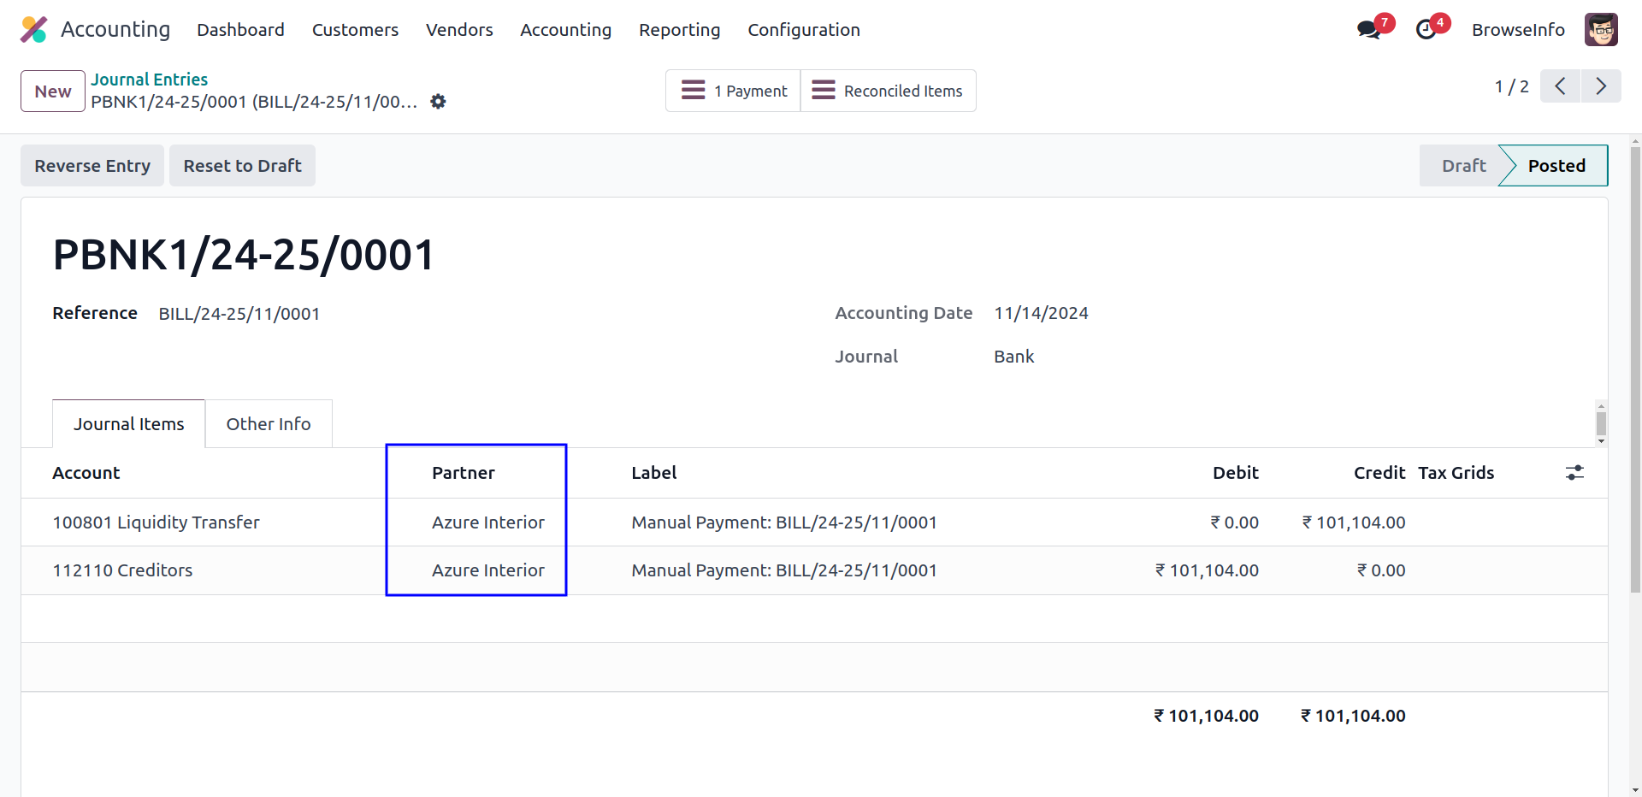
Task: Expand the Reporting menu
Action: click(679, 30)
